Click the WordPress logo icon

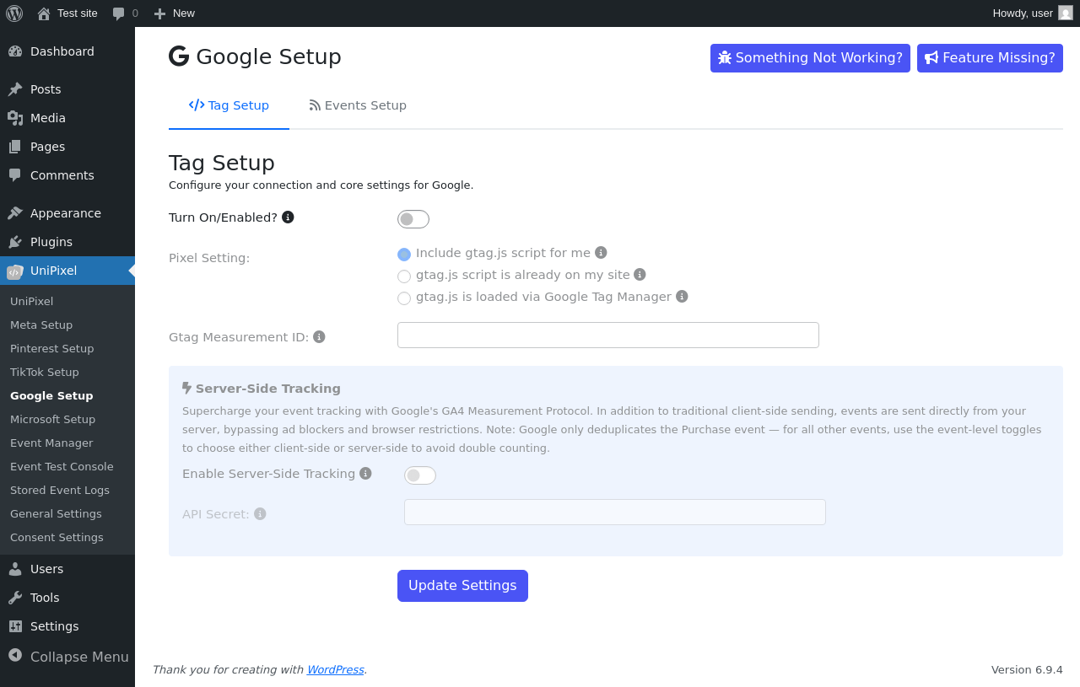point(14,13)
